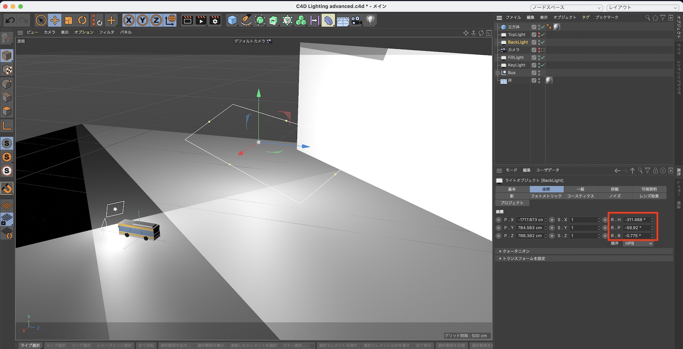The height and width of the screenshot is (349, 683).
Task: Add a light object using lightbulb icon
Action: click(x=370, y=20)
